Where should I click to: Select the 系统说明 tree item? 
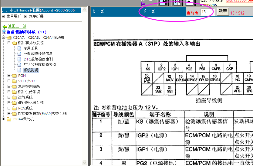(x=31, y=70)
